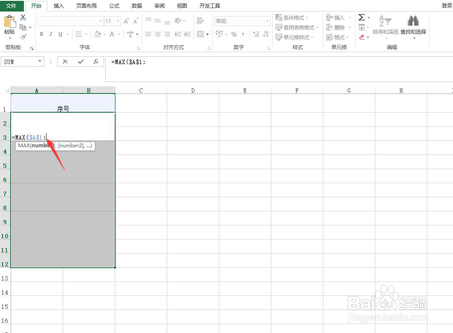Toggle wrap text
Viewport: 453px width, 333px height.
[x=200, y=21]
